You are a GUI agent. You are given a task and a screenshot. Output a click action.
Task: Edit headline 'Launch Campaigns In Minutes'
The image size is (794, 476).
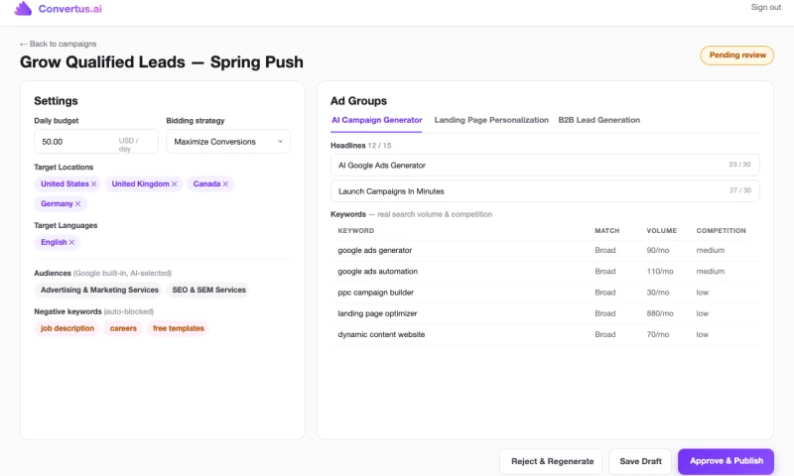click(545, 191)
